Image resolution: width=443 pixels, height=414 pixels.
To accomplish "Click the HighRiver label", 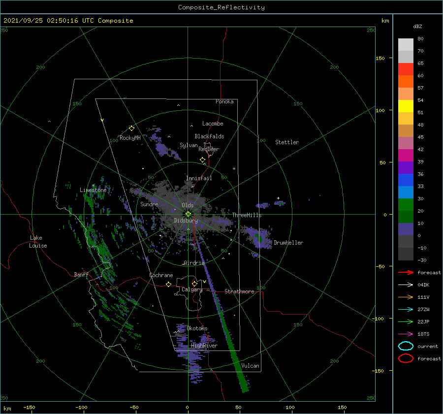I will 204,346.
